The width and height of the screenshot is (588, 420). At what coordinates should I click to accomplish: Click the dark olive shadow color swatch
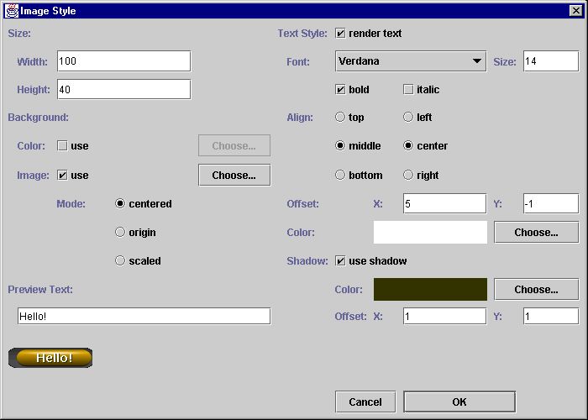tap(430, 289)
